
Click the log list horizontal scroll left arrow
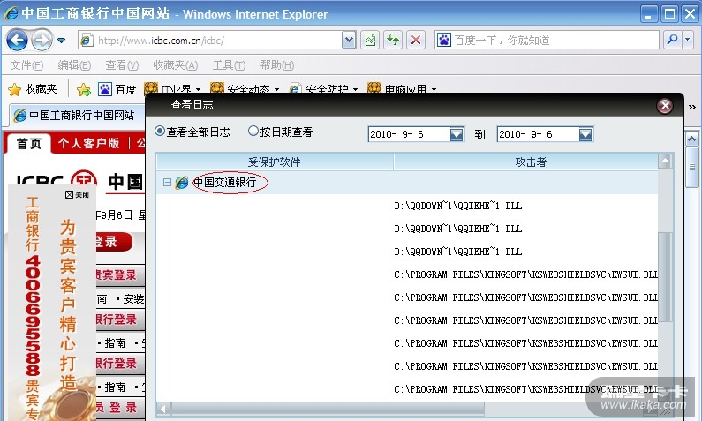point(163,408)
